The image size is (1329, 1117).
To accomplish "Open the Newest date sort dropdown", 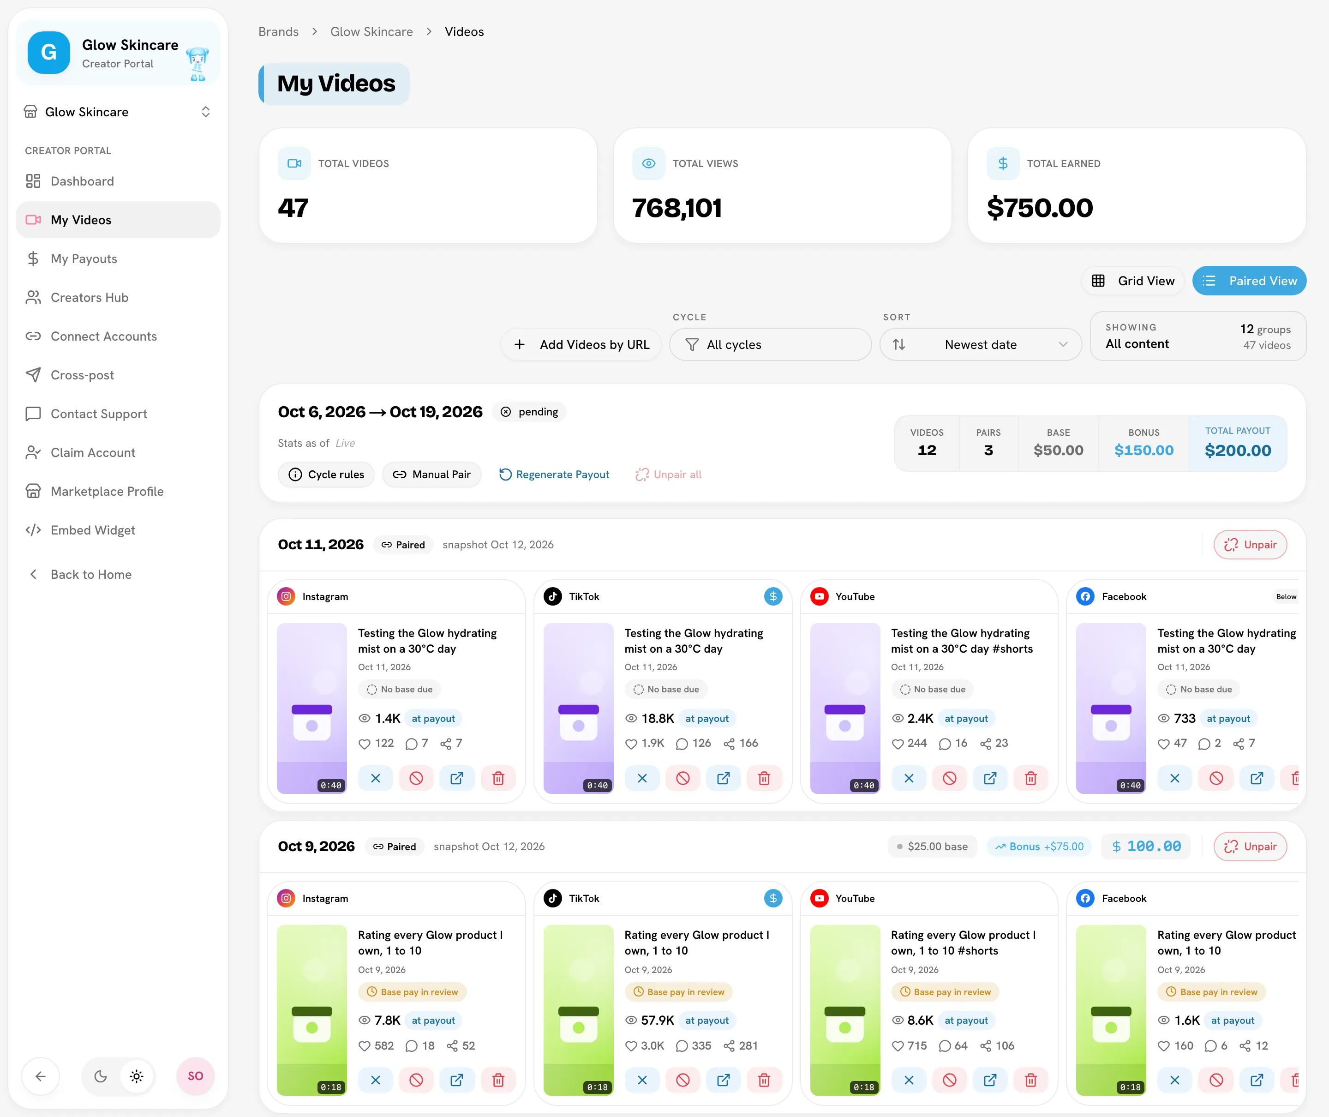I will point(980,344).
